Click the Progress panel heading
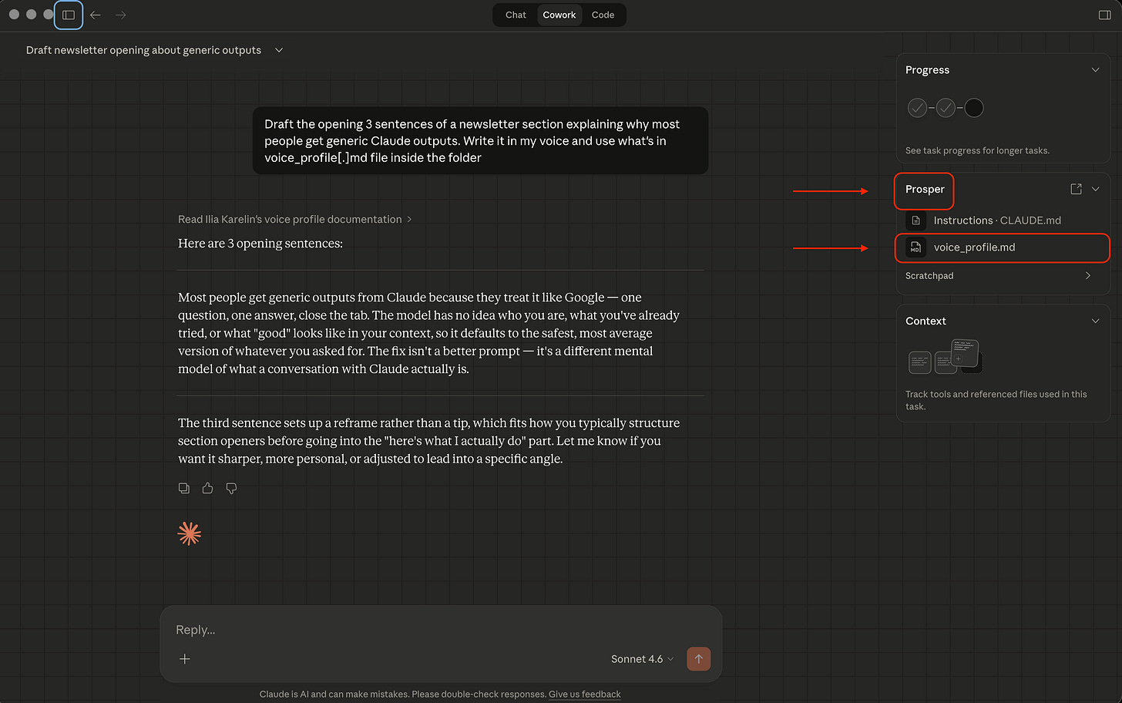1122x703 pixels. click(927, 69)
